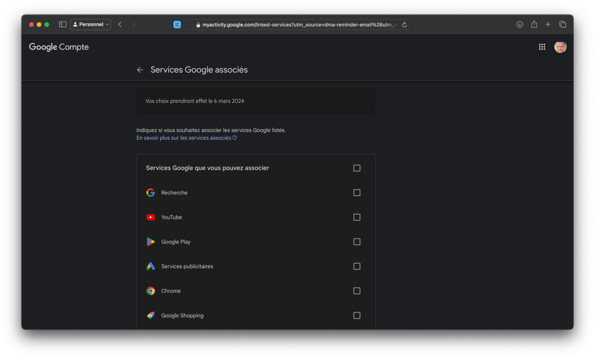The height and width of the screenshot is (358, 595).
Task: Tick the Services publicitaires checkbox
Action: [357, 266]
